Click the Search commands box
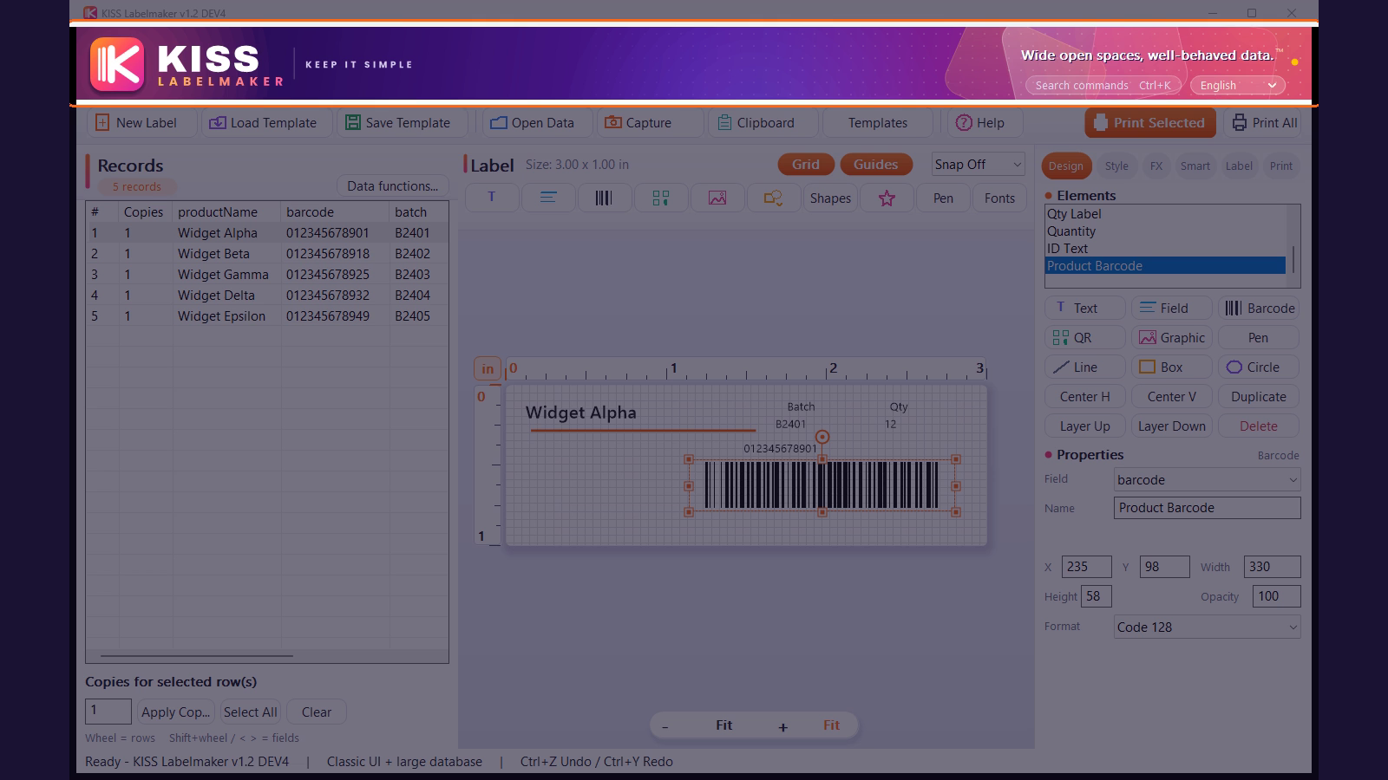 (x=1103, y=85)
